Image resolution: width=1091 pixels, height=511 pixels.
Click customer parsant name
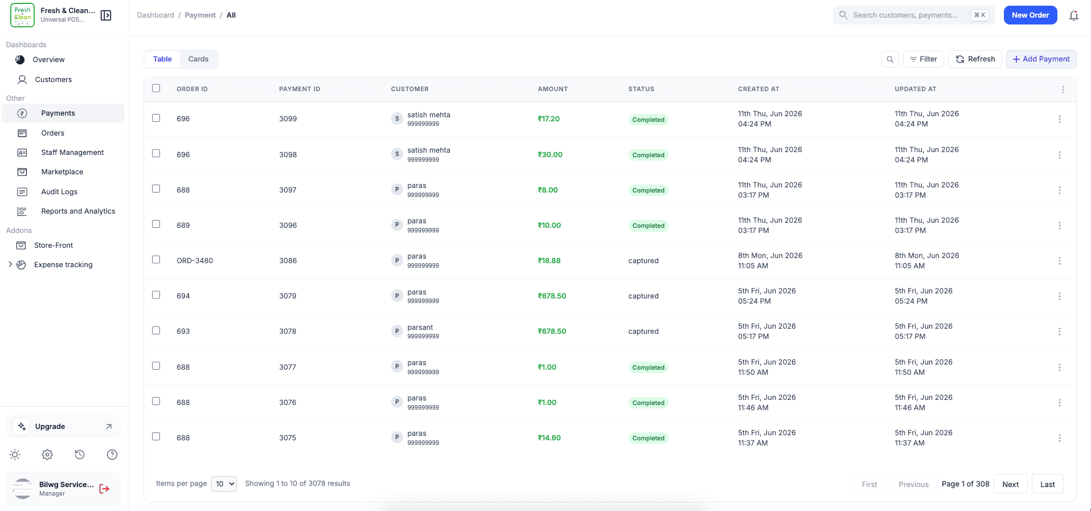click(420, 328)
